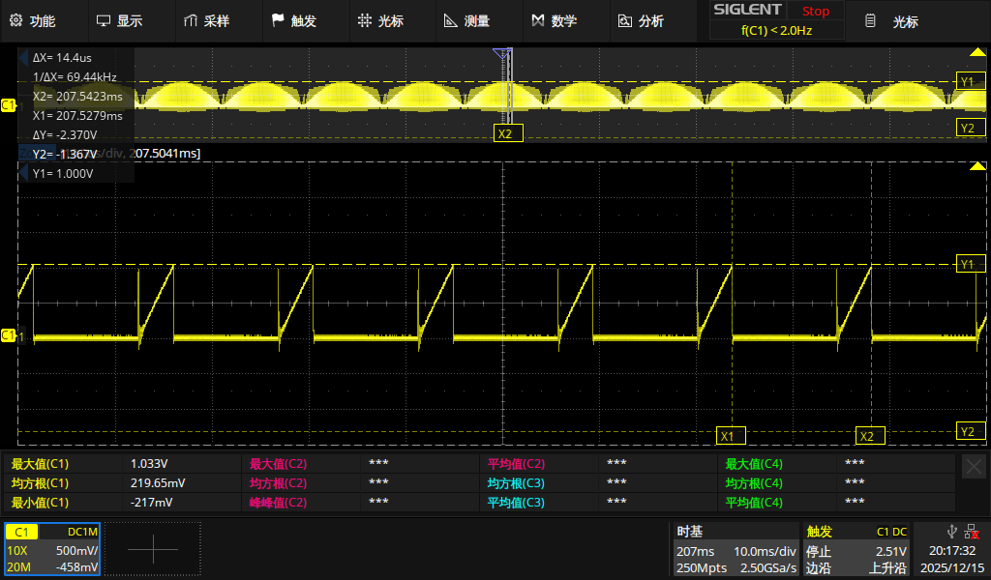The width and height of the screenshot is (991, 580).
Task: Select the X1 cursor label in main view
Action: tap(732, 435)
